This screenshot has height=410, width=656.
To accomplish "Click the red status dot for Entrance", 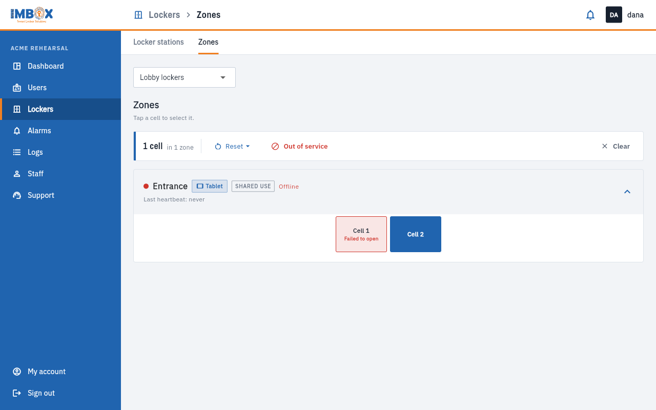I will point(146,186).
